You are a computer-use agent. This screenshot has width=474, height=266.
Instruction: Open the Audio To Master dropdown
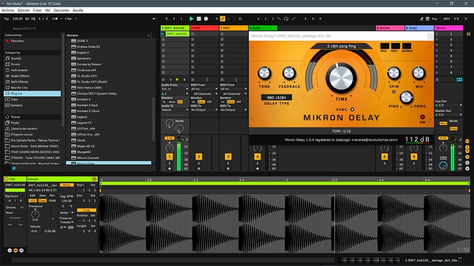tap(175, 110)
